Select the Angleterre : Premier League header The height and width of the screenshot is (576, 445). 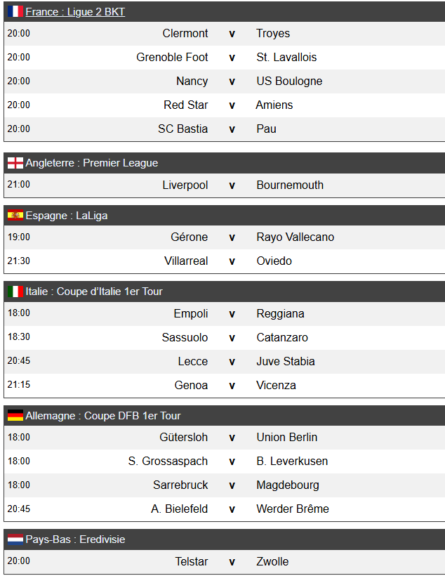click(225, 163)
